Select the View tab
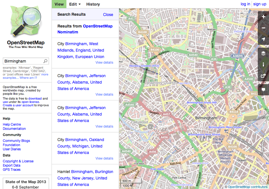The width and height of the screenshot is (269, 189). (59, 4)
